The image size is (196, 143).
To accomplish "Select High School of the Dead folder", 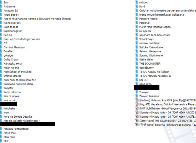I will tap(18, 72).
